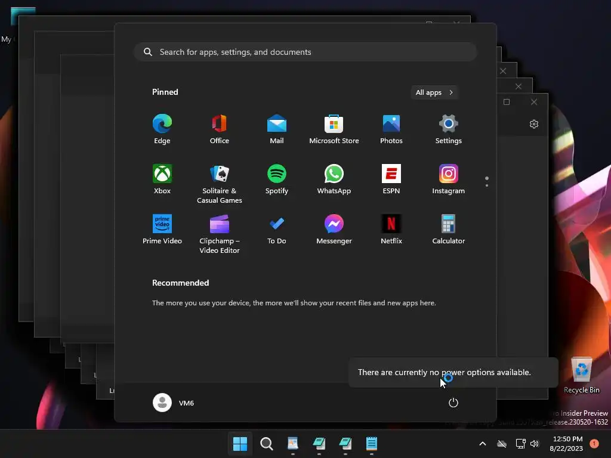This screenshot has height=458, width=611.
Task: Open Microsoft Store from pinned apps
Action: pos(334,129)
